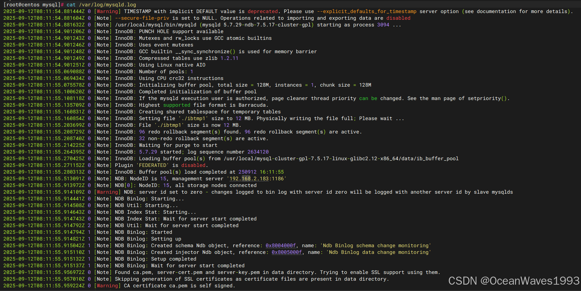Click the ib_buffer_pool file path
The image size is (581, 291).
[341, 159]
